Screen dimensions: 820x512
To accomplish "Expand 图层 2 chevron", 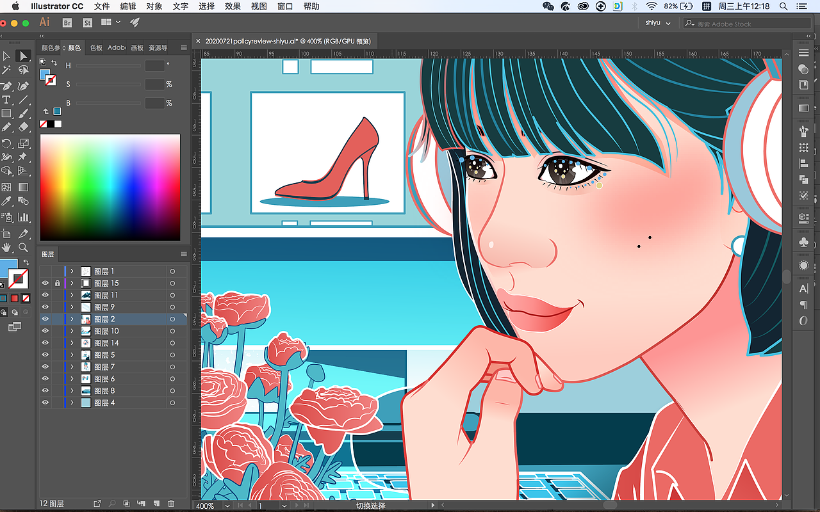I will (x=72, y=319).
